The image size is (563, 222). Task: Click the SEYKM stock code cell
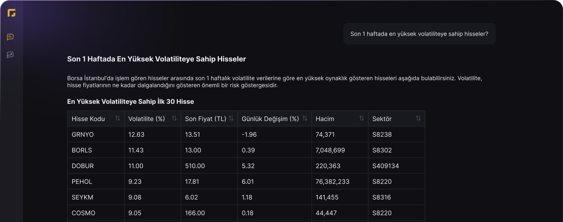[96, 197]
